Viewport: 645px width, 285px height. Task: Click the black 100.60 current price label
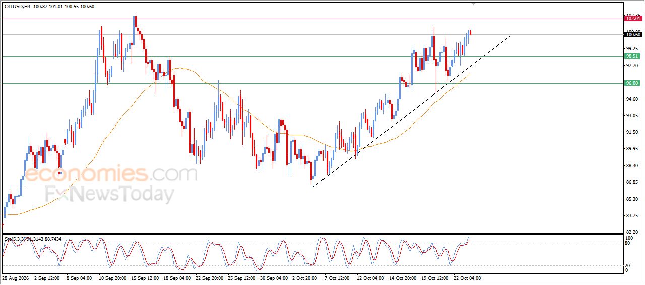pyautogui.click(x=633, y=34)
